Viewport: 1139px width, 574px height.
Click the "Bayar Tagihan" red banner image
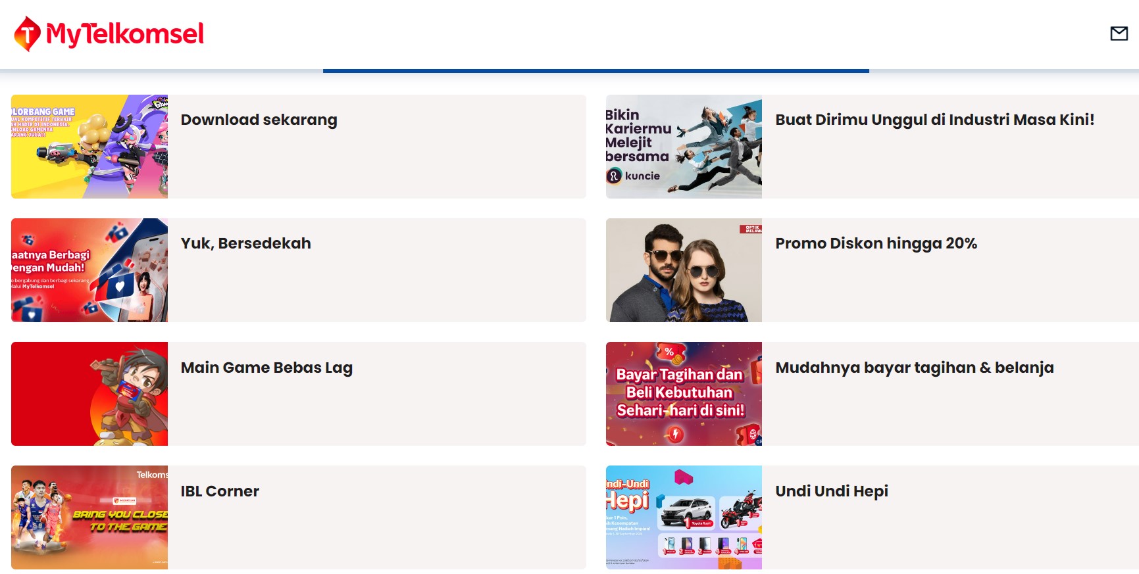(x=684, y=394)
